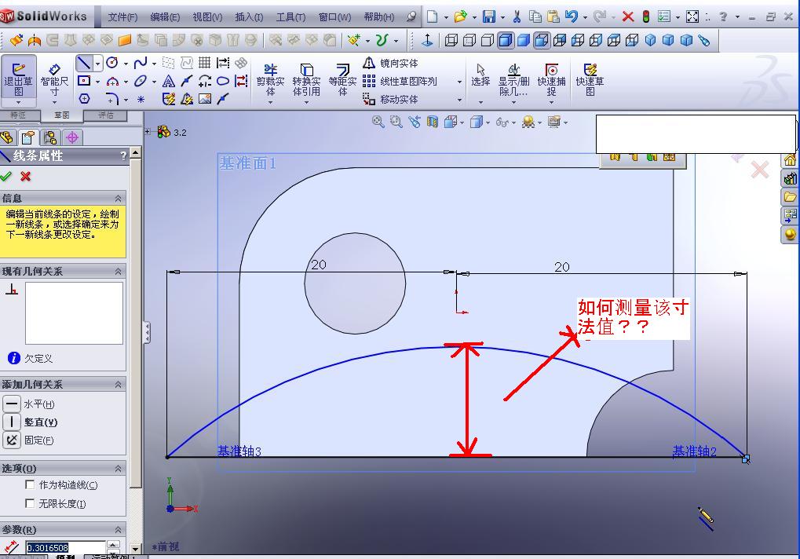Click the Rapid Sketch (快速草图) button
The image size is (800, 559).
click(590, 80)
